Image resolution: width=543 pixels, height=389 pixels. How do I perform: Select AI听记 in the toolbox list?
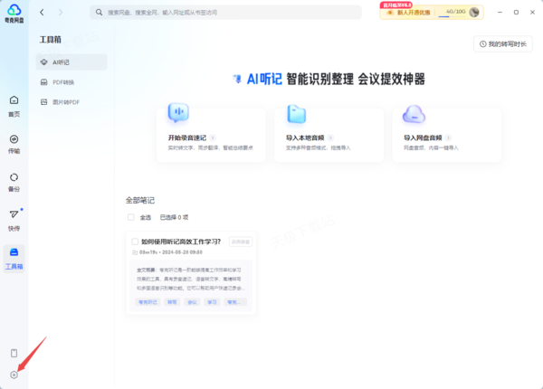[x=71, y=62]
